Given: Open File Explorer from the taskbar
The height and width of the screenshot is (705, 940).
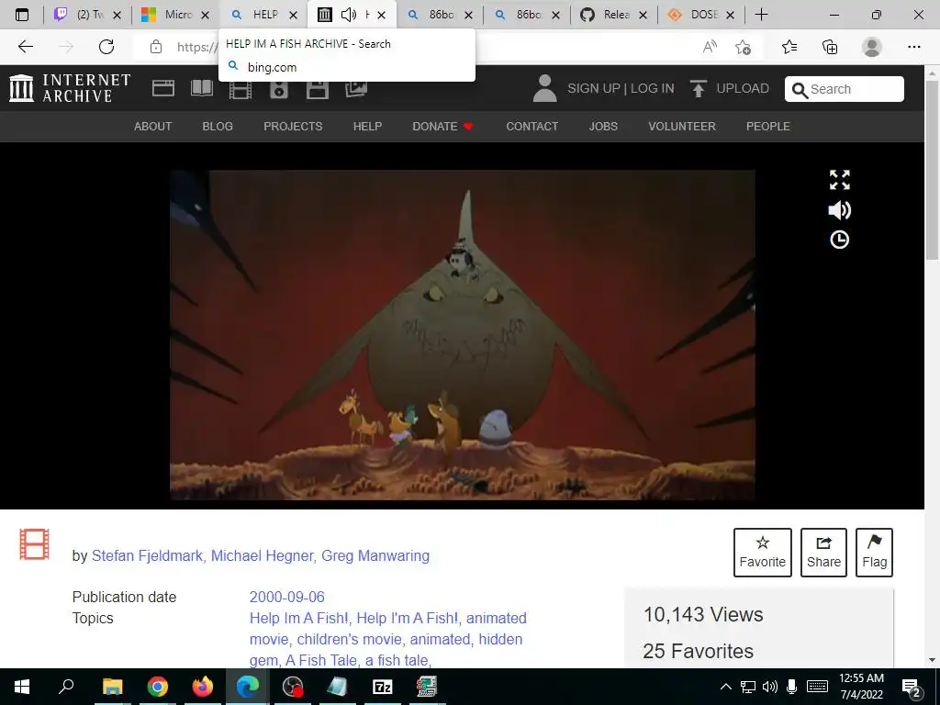Looking at the screenshot, I should [x=112, y=687].
